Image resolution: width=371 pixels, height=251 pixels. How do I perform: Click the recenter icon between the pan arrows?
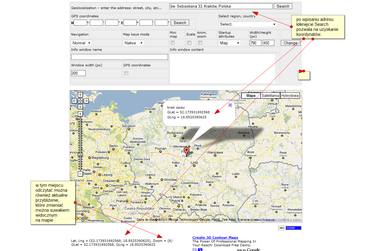(x=80, y=101)
